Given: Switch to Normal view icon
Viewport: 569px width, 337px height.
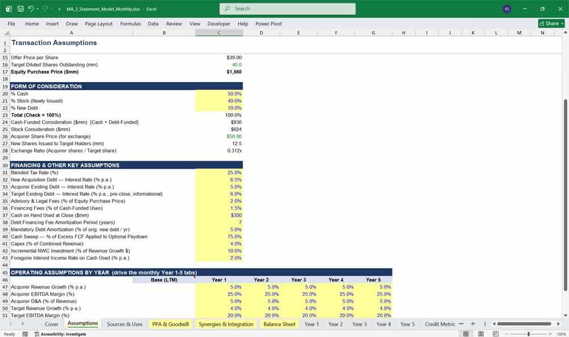Looking at the screenshot, I should pos(466,334).
